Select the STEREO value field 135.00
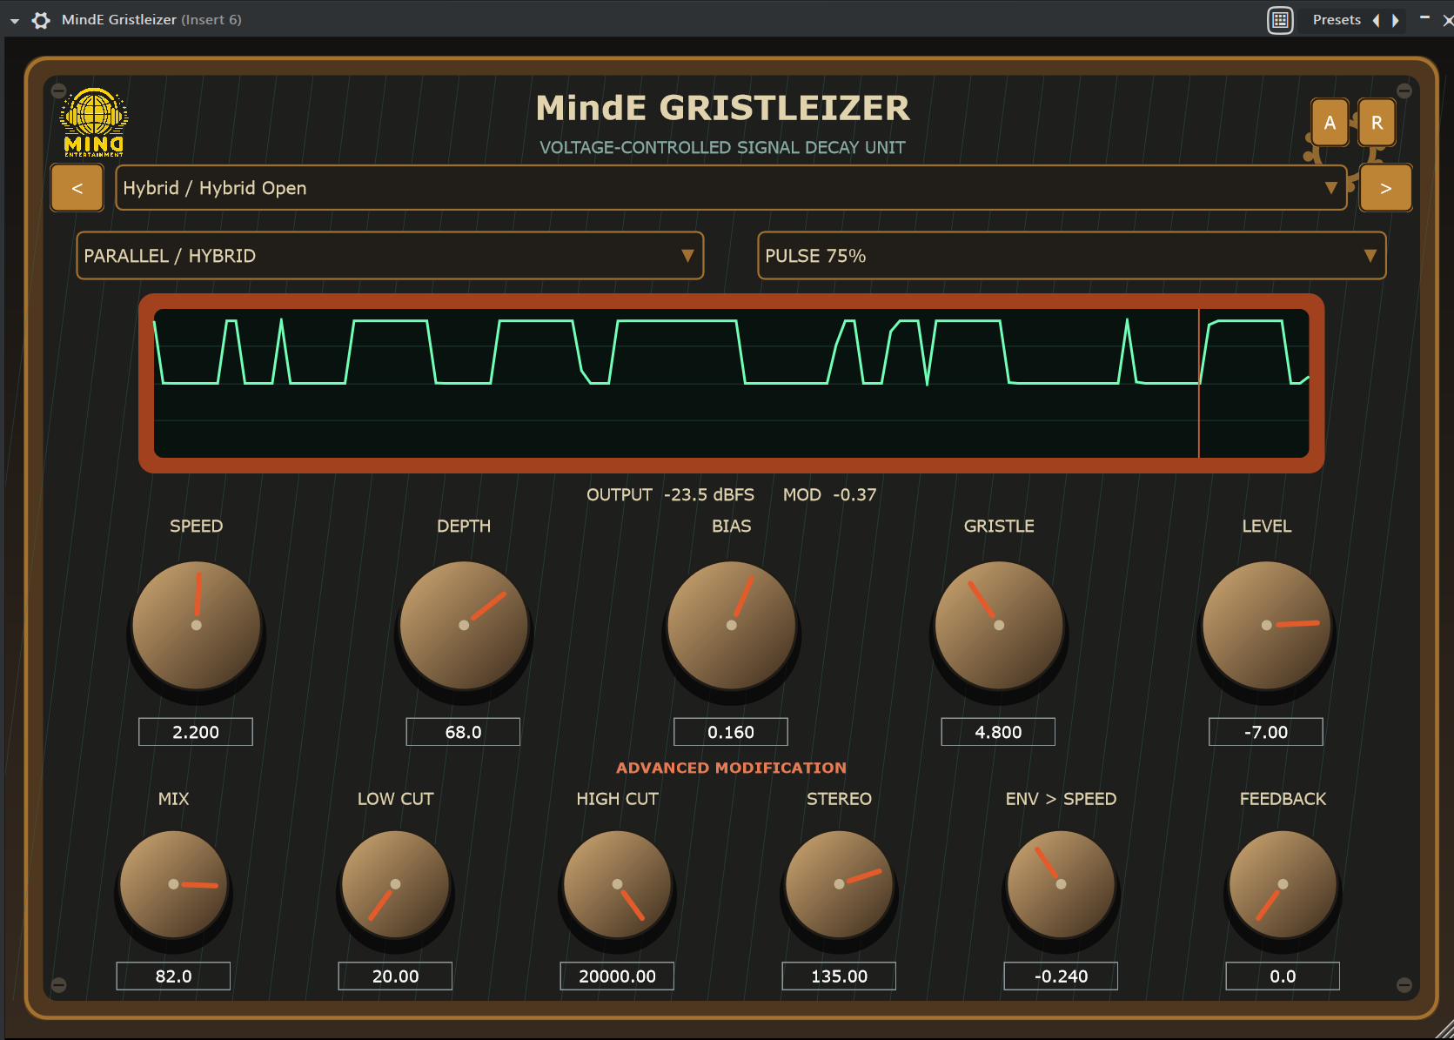The width and height of the screenshot is (1454, 1040). [x=839, y=976]
